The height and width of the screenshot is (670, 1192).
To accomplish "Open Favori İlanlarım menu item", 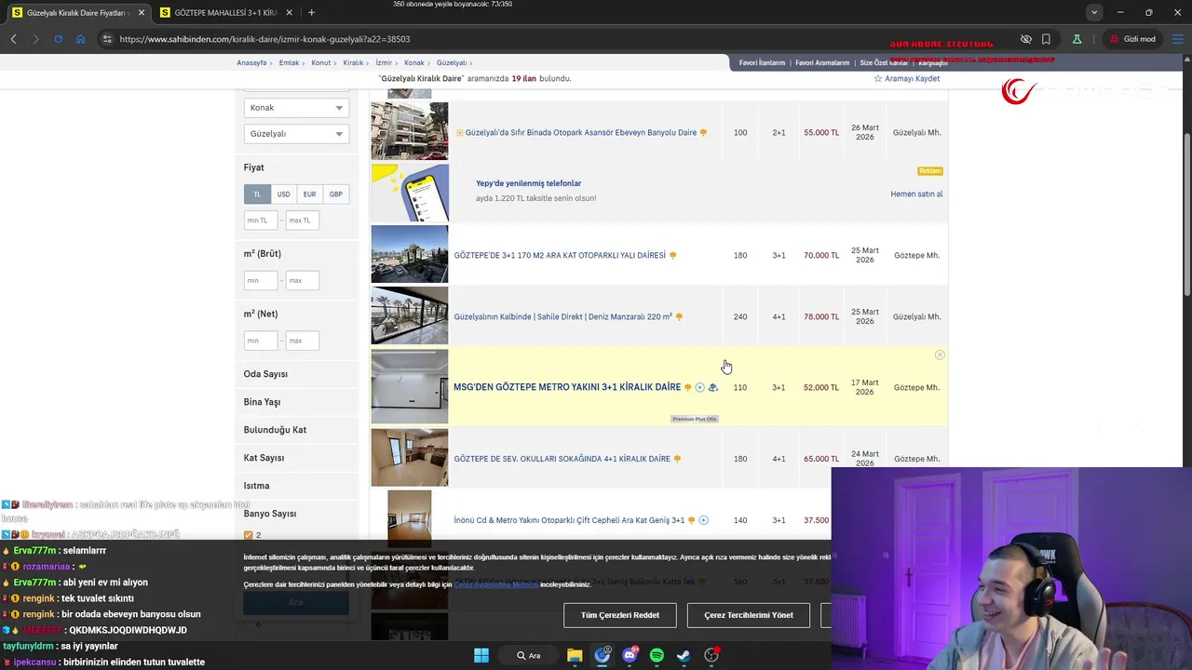I will point(762,63).
